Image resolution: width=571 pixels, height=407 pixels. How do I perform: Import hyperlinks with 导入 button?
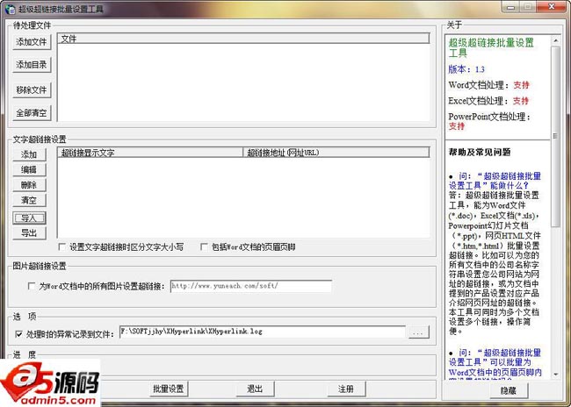point(29,218)
